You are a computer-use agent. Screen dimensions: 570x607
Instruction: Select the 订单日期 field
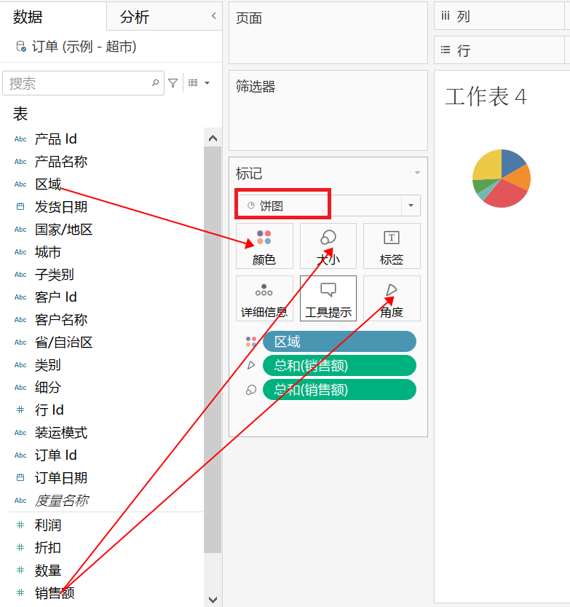tap(61, 478)
